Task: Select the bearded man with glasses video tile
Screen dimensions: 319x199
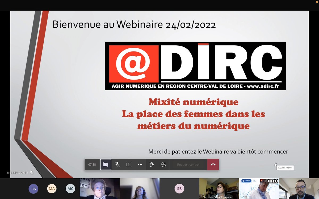Action: pyautogui.click(x=299, y=189)
